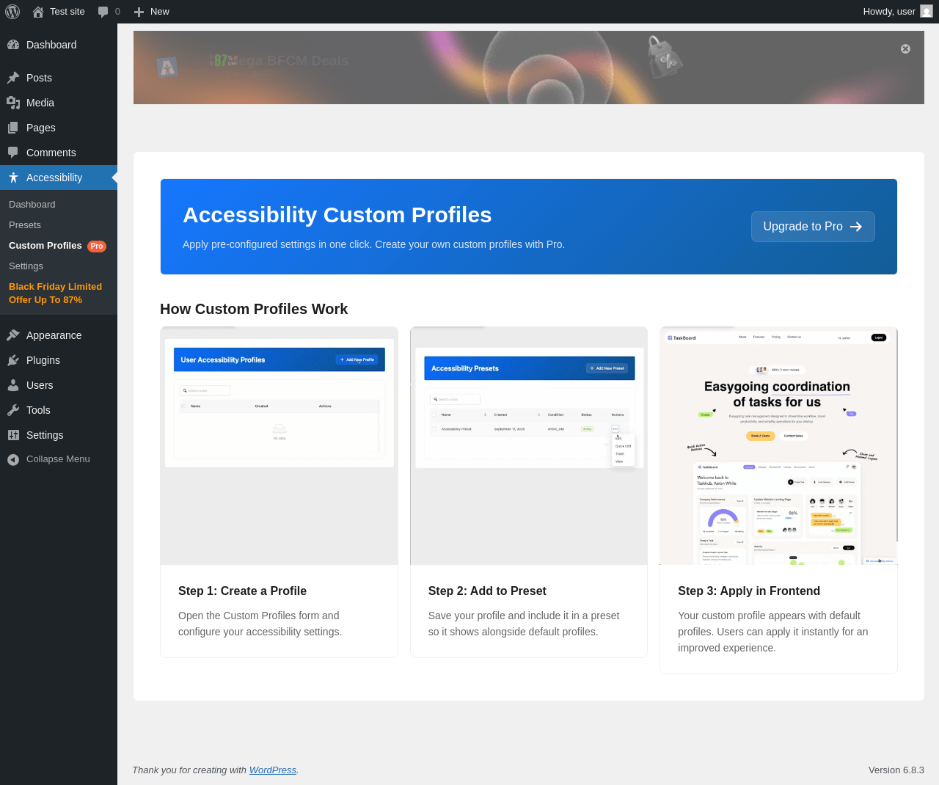Viewport: 939px width, 785px height.
Task: Open the Users menu icon
Action: tap(13, 385)
